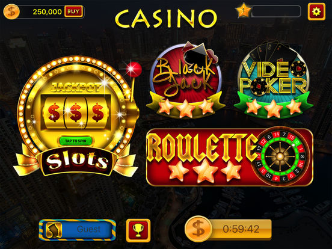Open the Black Jack game badge
Screen dimensions: 332x249
tap(186, 79)
